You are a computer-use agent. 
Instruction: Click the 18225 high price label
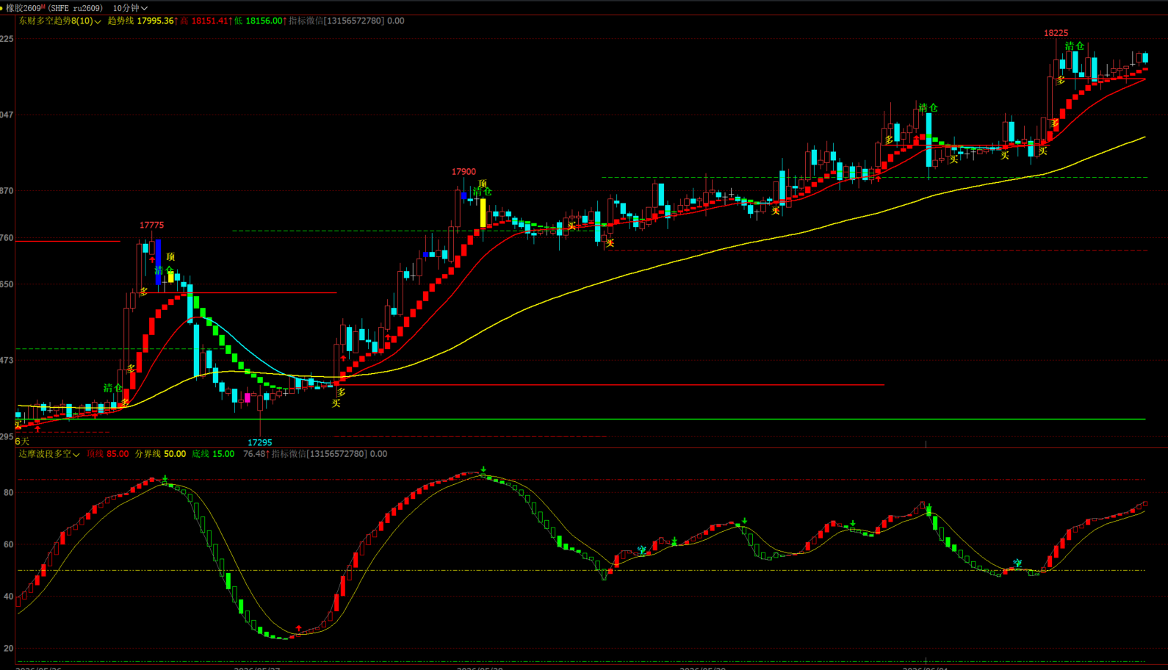[1056, 33]
